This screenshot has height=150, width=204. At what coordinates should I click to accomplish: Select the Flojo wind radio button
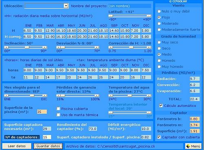click(159, 18)
